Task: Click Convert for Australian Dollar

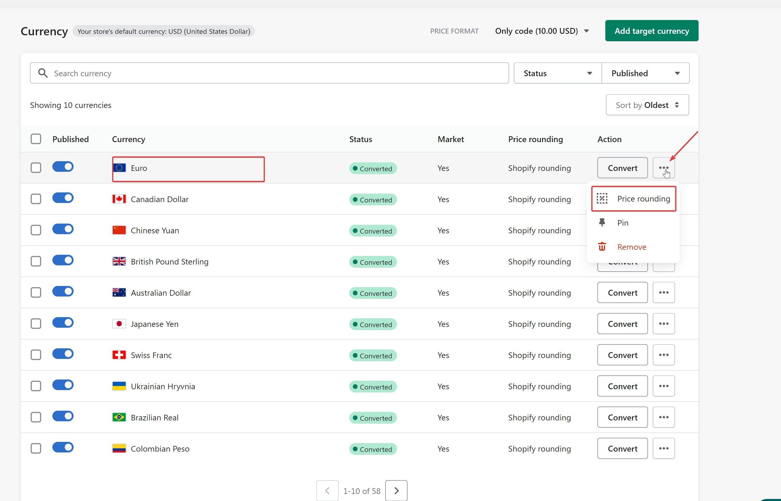Action: coord(622,292)
